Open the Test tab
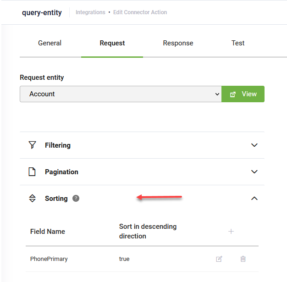Screen dimensions: 287x282 pos(238,43)
